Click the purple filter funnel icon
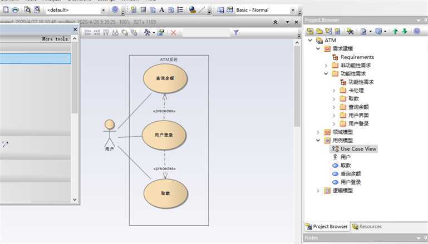 coord(236,33)
